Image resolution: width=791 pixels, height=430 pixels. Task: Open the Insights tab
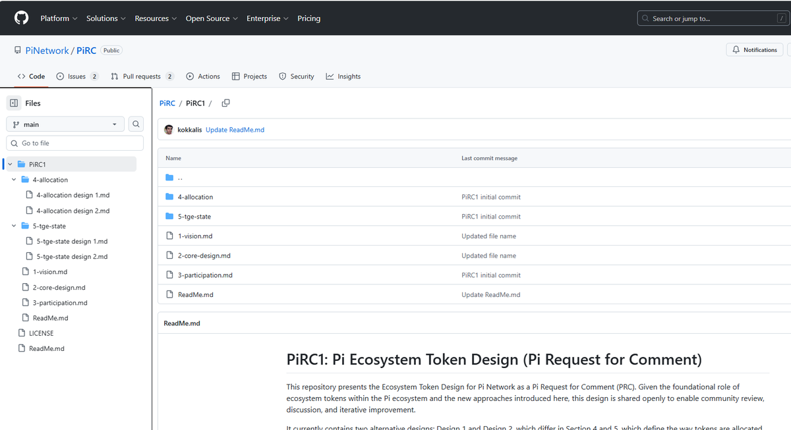click(x=343, y=76)
